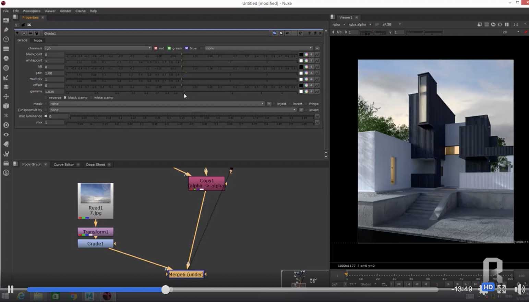Open the Transform nodes menu icon
529x302 pixels.
[6, 96]
